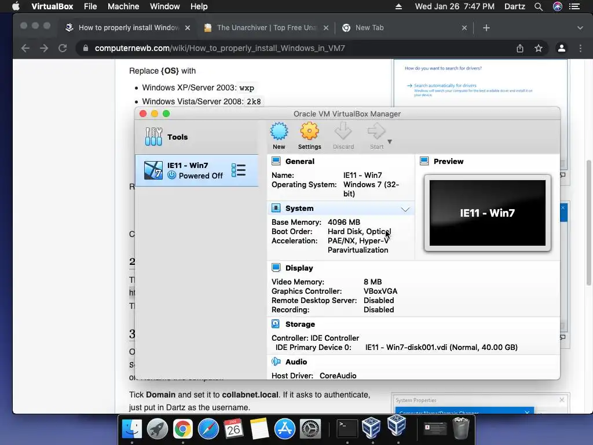Open the App Store from the Dock
This screenshot has width=593, height=445.
(x=284, y=429)
